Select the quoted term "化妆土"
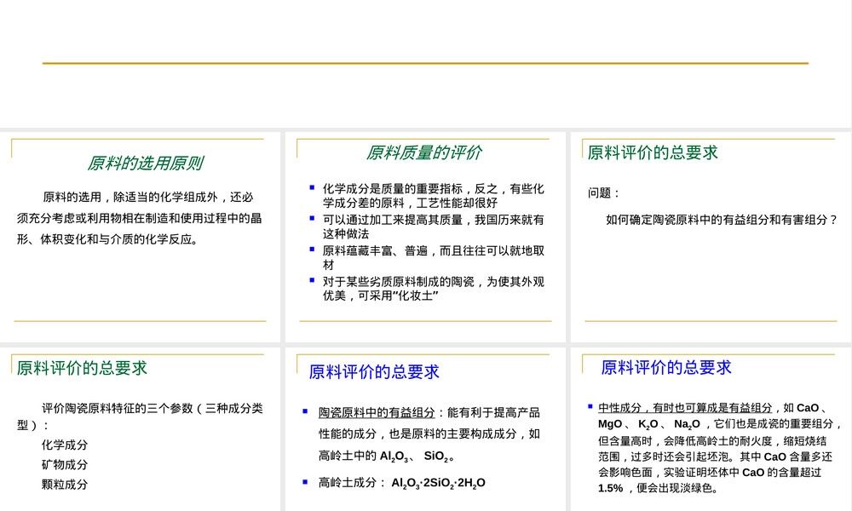The image size is (852, 511). click(415, 296)
